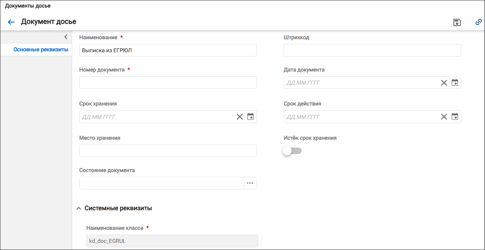Collapse the left sidebar panel chevron
This screenshot has width=485, height=250.
coord(66,37)
